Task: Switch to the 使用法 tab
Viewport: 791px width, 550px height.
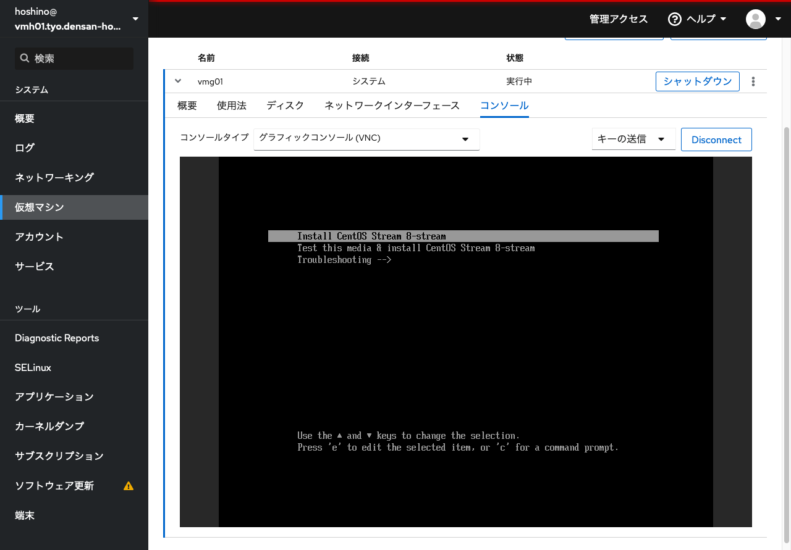Action: (232, 106)
